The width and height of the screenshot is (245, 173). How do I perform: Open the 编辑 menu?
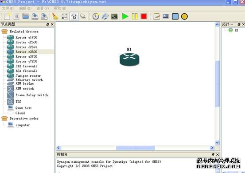point(25,8)
